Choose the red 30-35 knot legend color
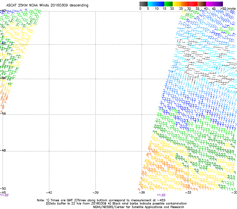This screenshot has height=209, width=237. (x=193, y=4)
